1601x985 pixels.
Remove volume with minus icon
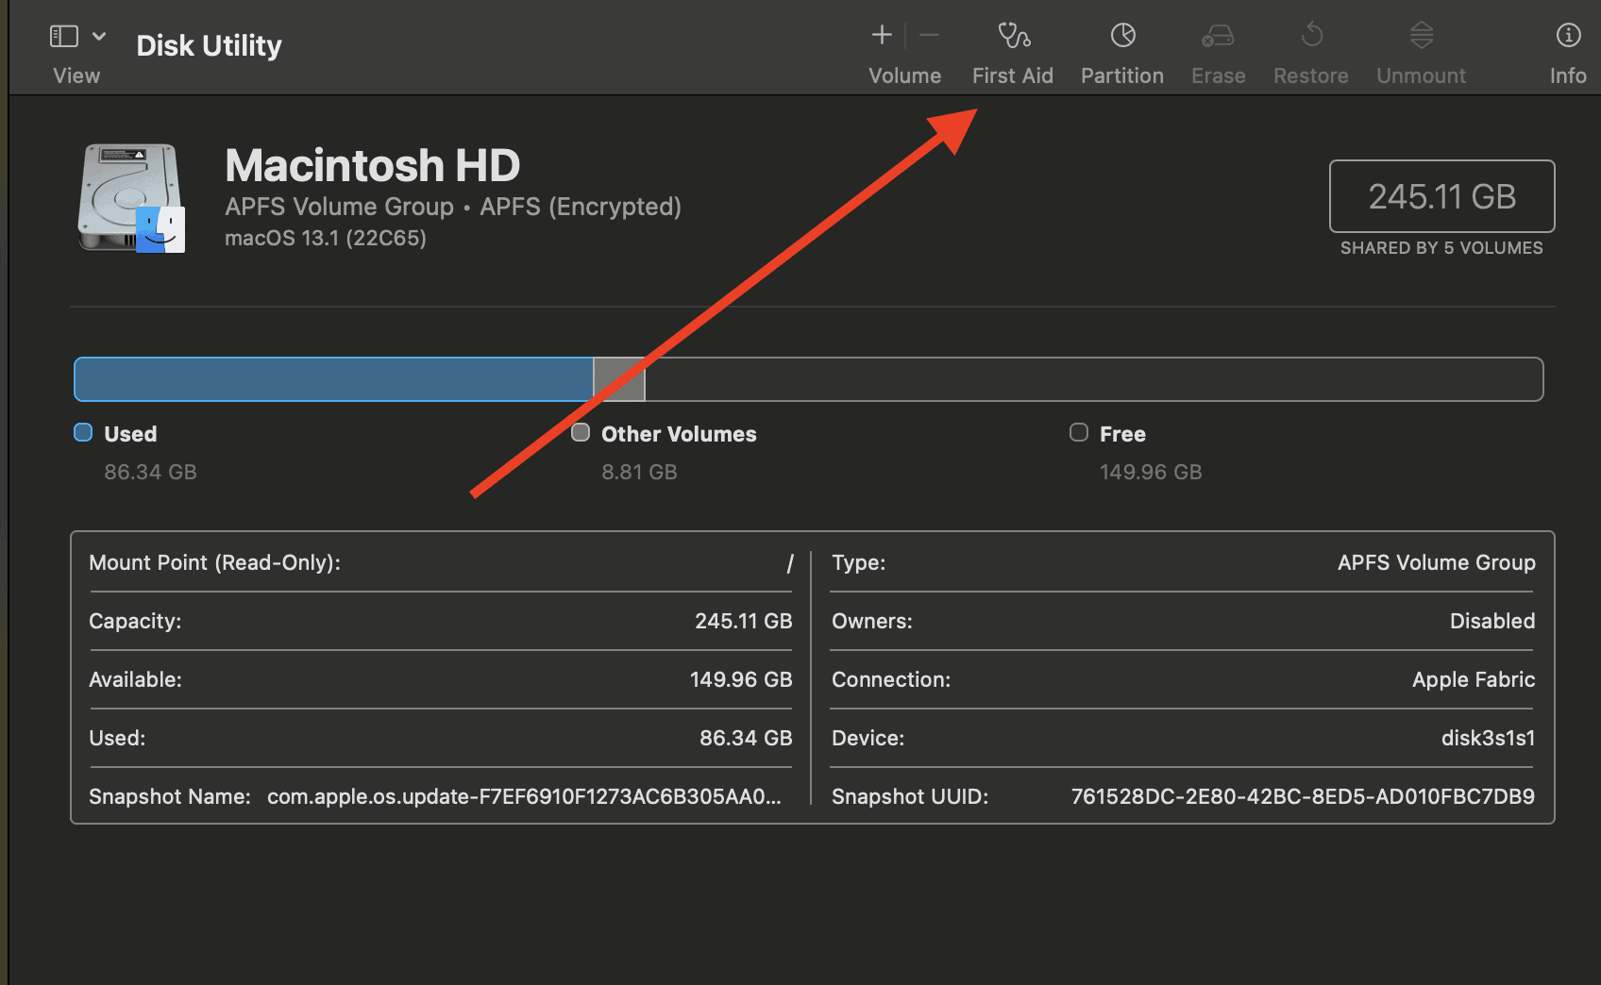pyautogui.click(x=929, y=36)
